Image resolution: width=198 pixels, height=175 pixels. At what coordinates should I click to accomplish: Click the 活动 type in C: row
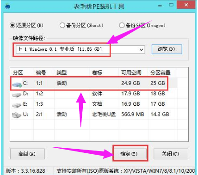[x=62, y=83]
